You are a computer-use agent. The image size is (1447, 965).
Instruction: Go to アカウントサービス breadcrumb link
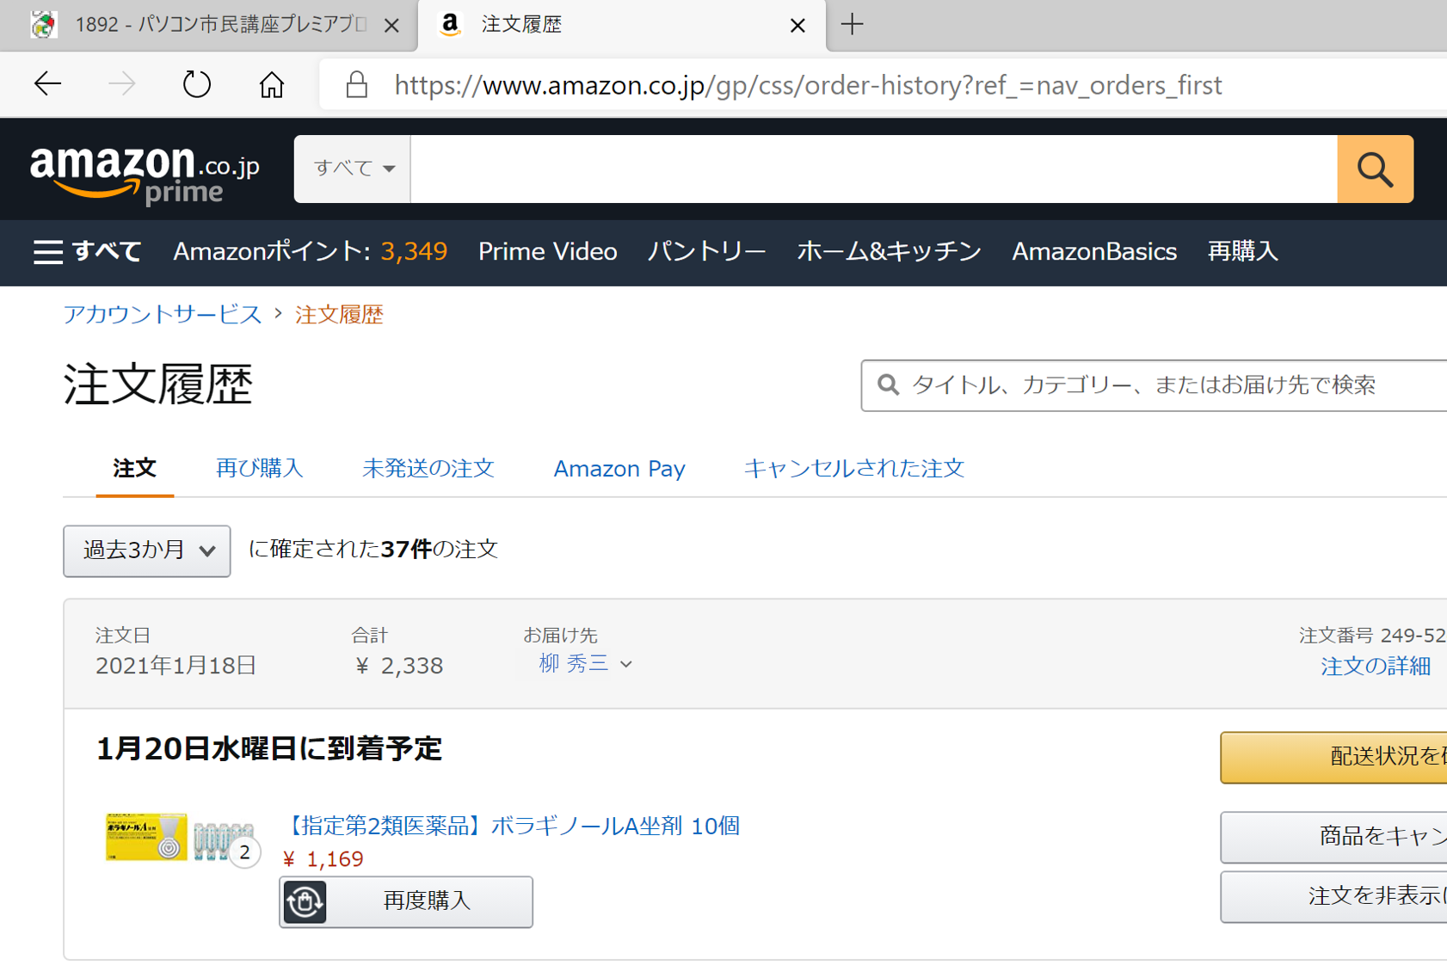coord(163,314)
